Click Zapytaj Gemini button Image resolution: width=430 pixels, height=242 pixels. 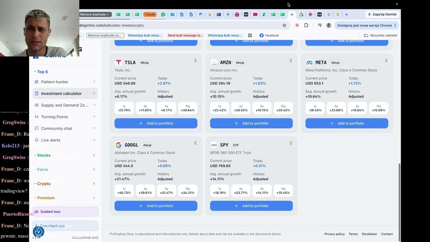pos(382,14)
